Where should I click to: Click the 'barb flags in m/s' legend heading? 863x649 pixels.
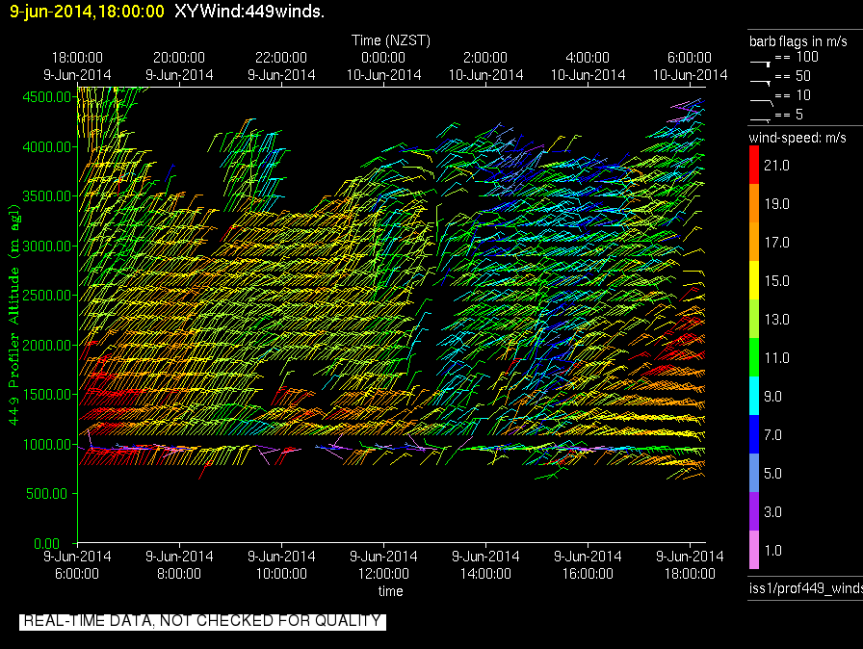pyautogui.click(x=798, y=41)
